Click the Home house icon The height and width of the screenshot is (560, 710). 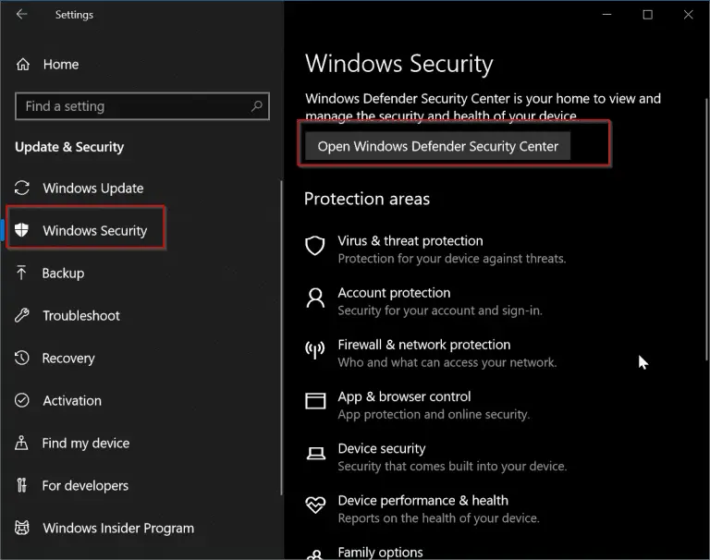[22, 65]
